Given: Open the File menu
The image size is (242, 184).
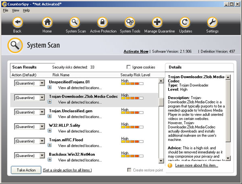Looking at the screenshot, I should (x=6, y=10).
